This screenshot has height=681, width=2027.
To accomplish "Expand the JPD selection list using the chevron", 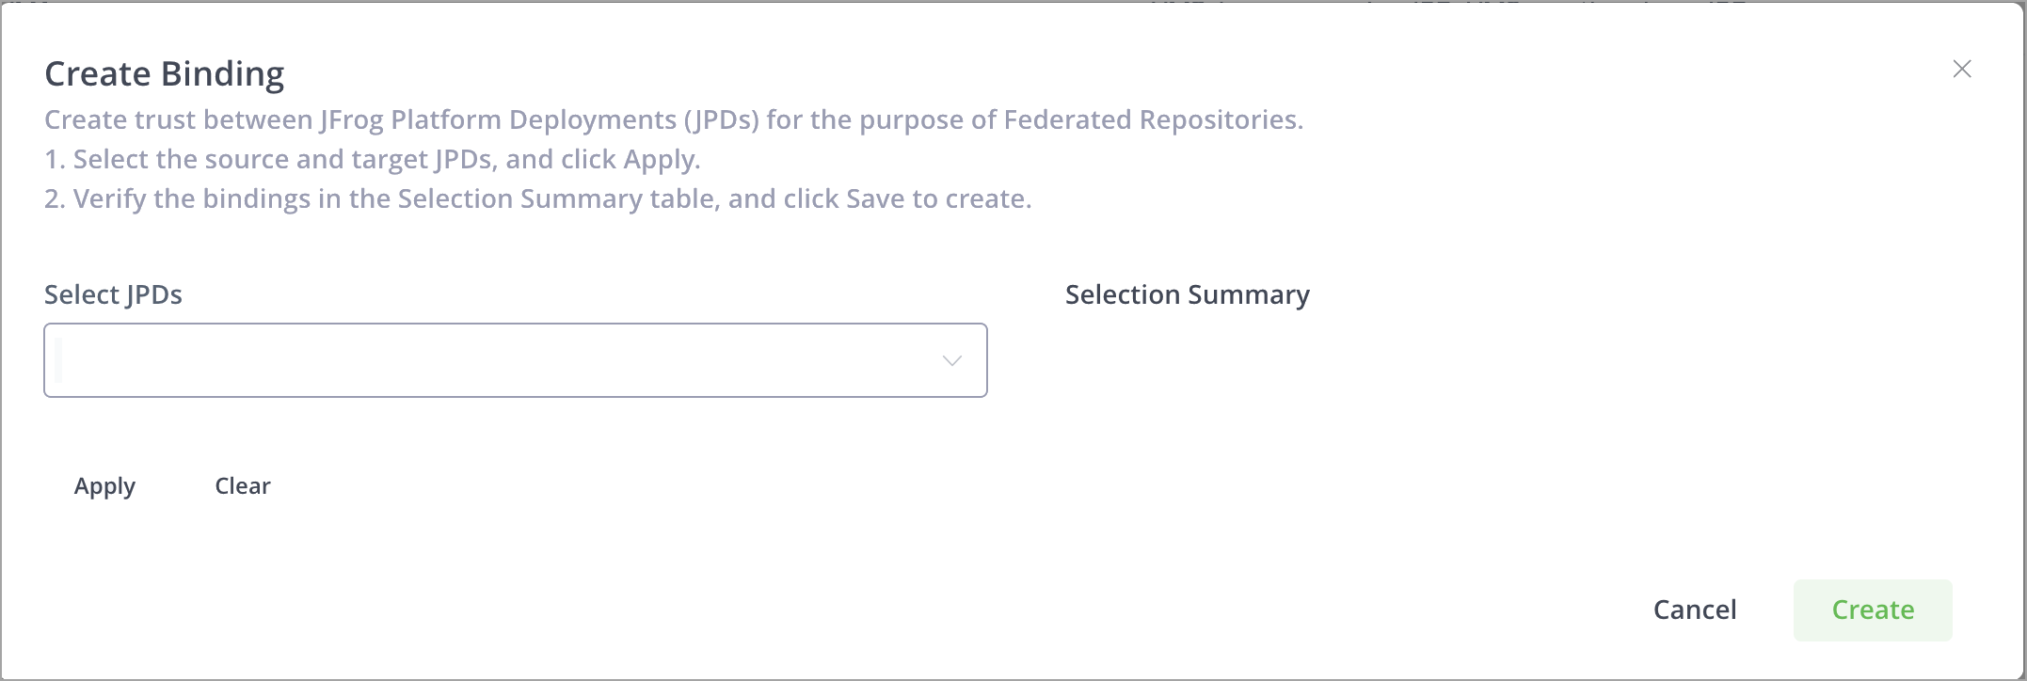I will pos(950,360).
